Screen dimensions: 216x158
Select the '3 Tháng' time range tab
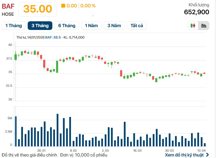click(x=40, y=25)
